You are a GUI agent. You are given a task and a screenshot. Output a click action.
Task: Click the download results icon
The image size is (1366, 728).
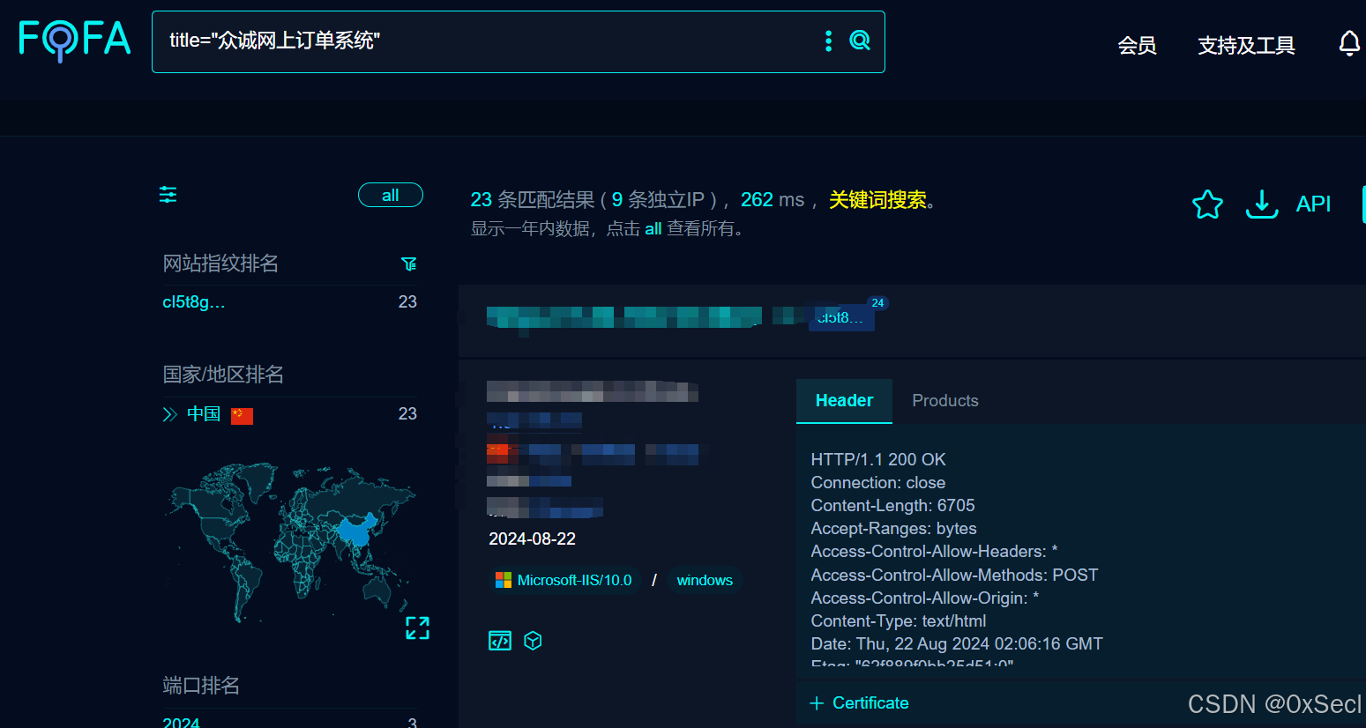click(x=1261, y=204)
